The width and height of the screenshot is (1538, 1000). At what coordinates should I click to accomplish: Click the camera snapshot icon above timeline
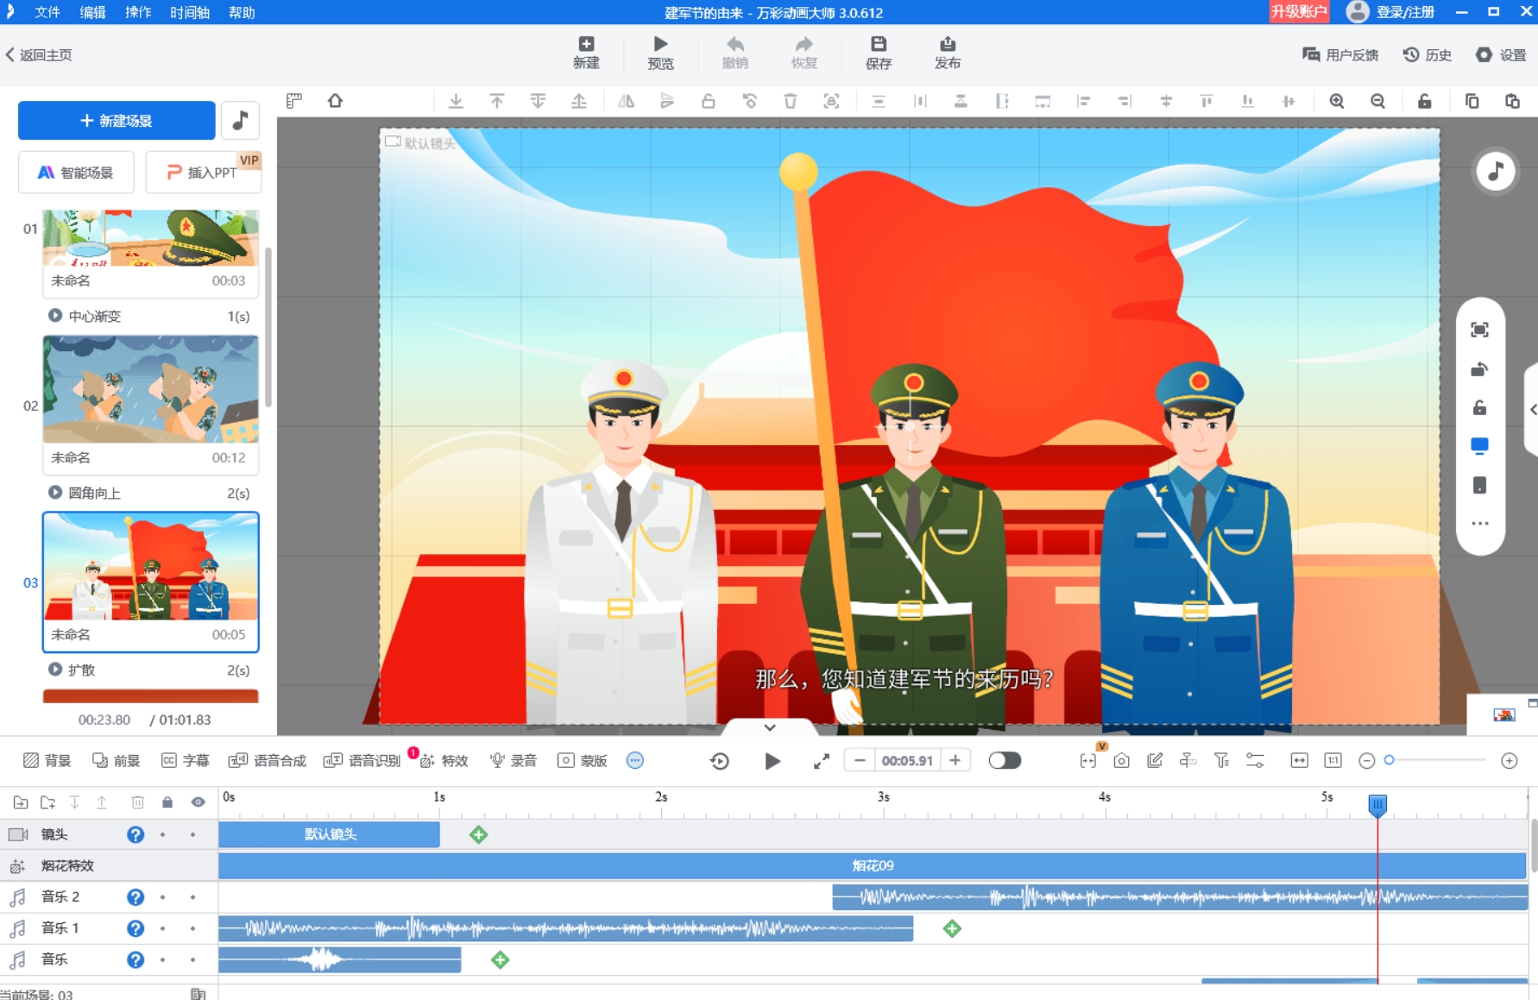(1121, 760)
